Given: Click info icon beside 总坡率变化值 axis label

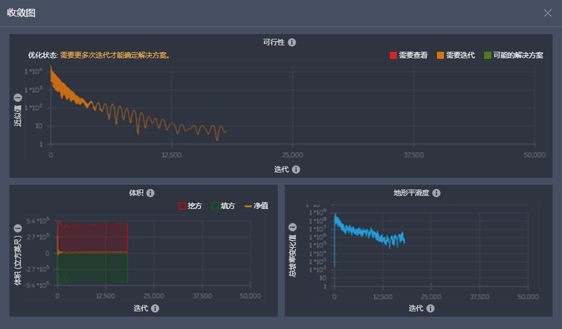Looking at the screenshot, I should coord(293,227).
